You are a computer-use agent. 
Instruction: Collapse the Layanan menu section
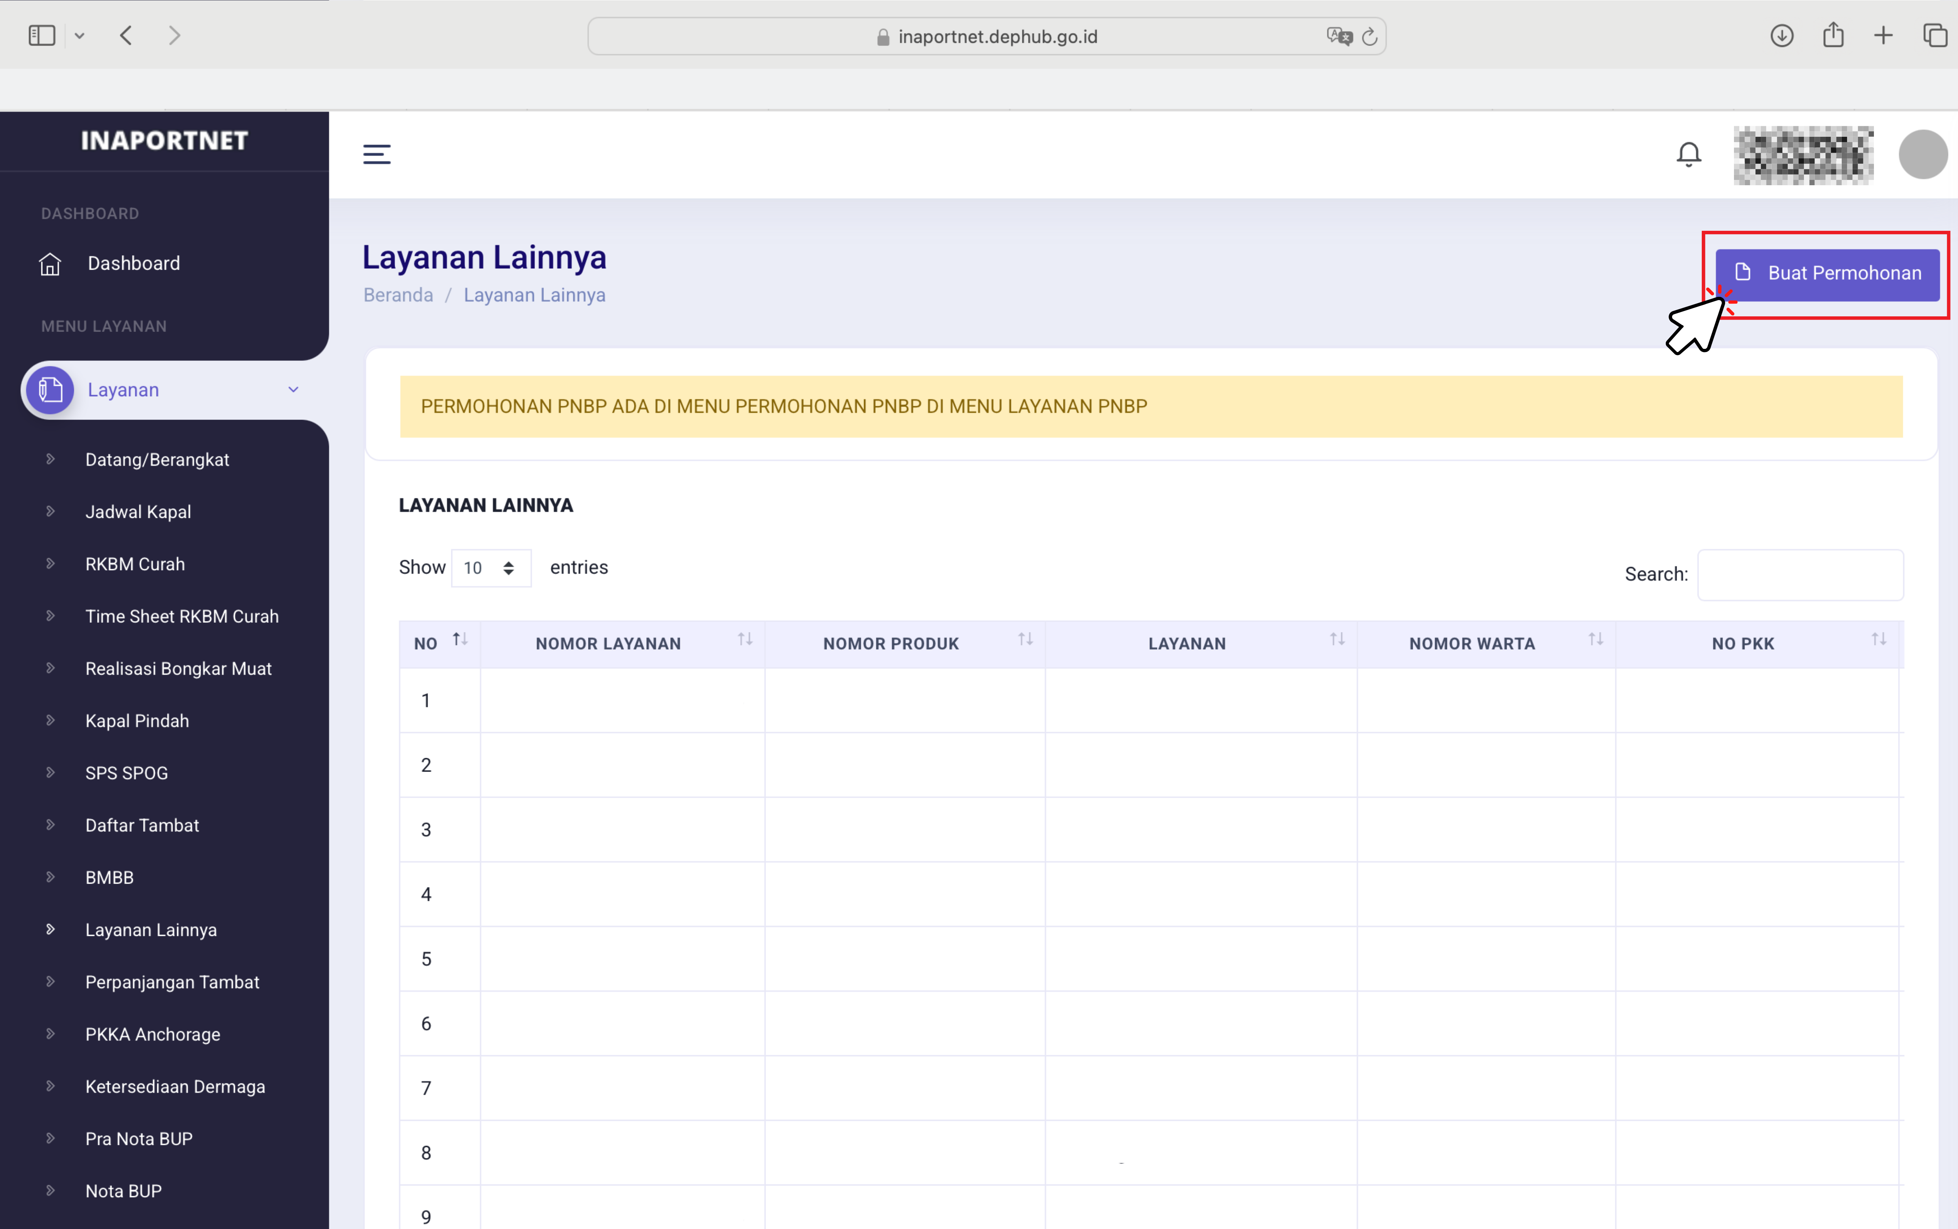293,390
